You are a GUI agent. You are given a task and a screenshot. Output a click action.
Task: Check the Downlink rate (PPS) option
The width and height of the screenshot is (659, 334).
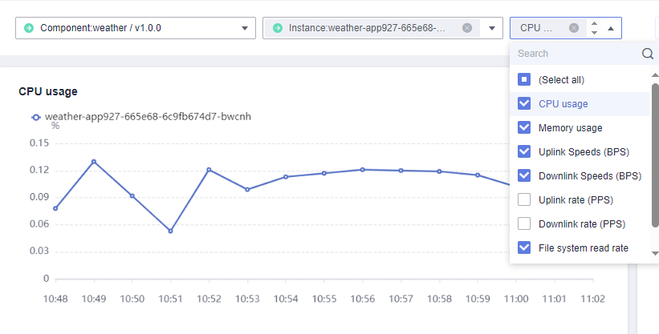click(x=524, y=223)
